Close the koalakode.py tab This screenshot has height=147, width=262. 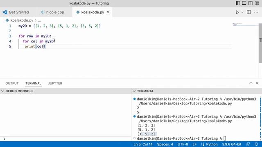click(x=108, y=12)
